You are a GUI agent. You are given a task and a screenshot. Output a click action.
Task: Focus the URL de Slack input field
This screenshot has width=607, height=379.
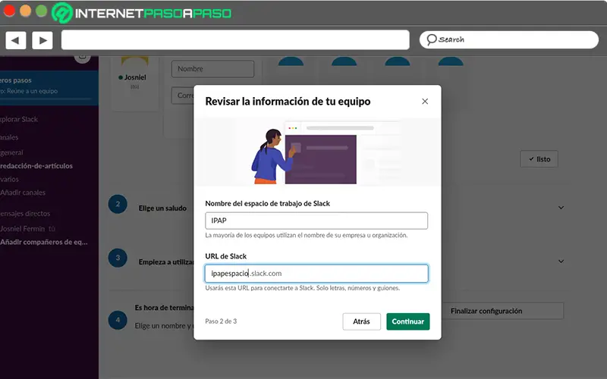pos(316,274)
